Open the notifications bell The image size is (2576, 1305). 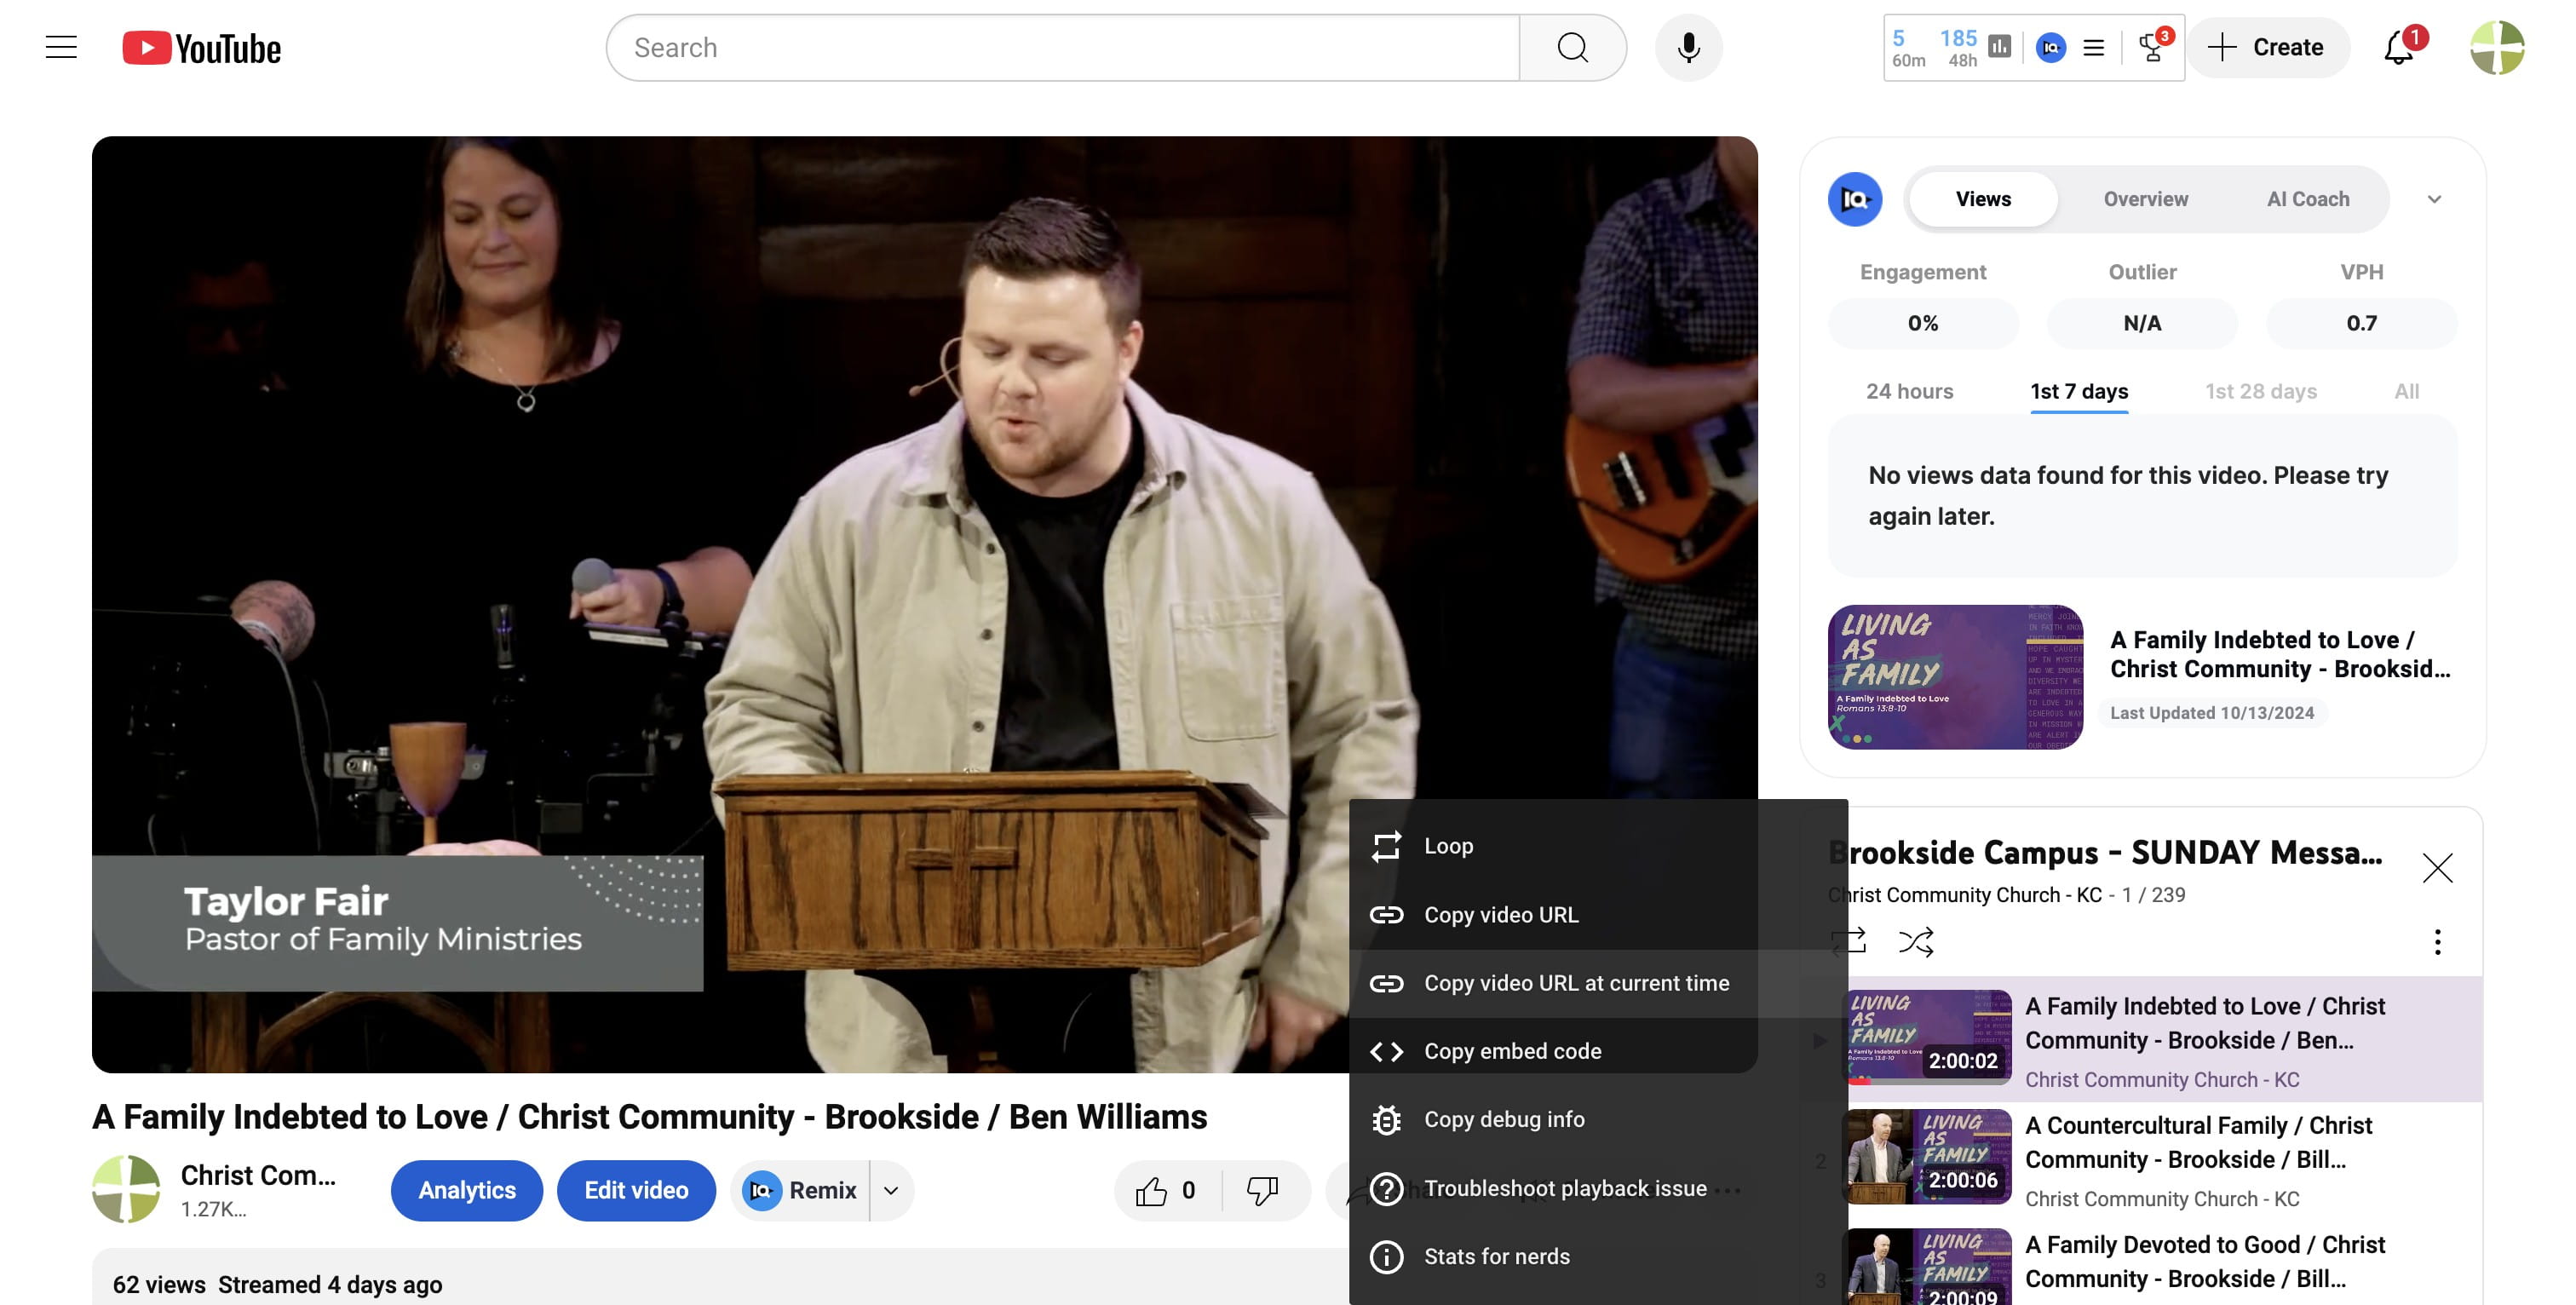(2399, 47)
